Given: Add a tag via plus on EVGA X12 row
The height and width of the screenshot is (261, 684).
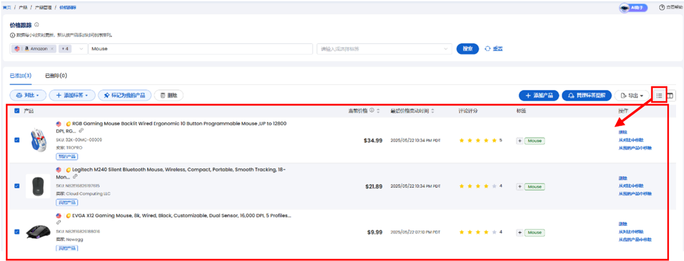Looking at the screenshot, I should point(520,232).
